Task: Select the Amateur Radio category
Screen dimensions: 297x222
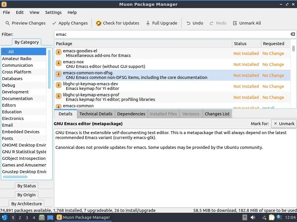Action: point(24,58)
